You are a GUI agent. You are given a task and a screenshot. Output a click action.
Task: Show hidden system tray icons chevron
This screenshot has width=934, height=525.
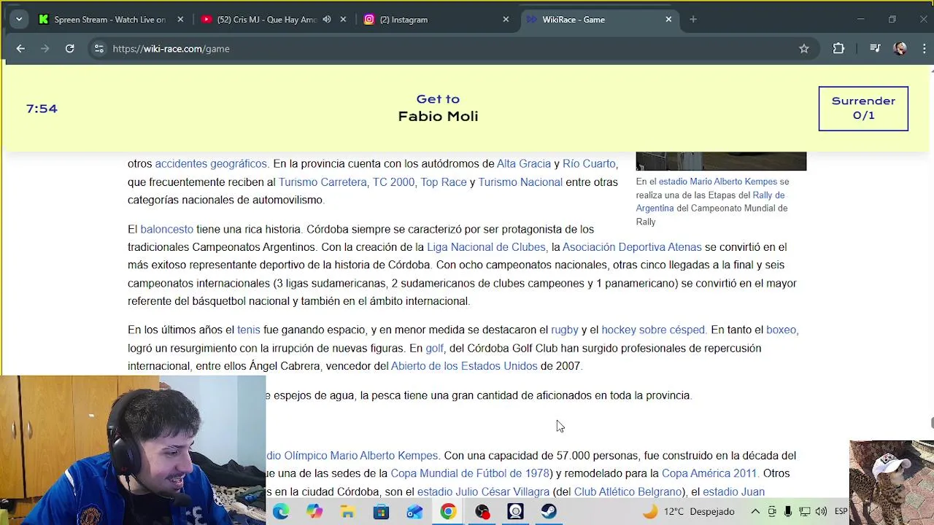[x=755, y=512]
